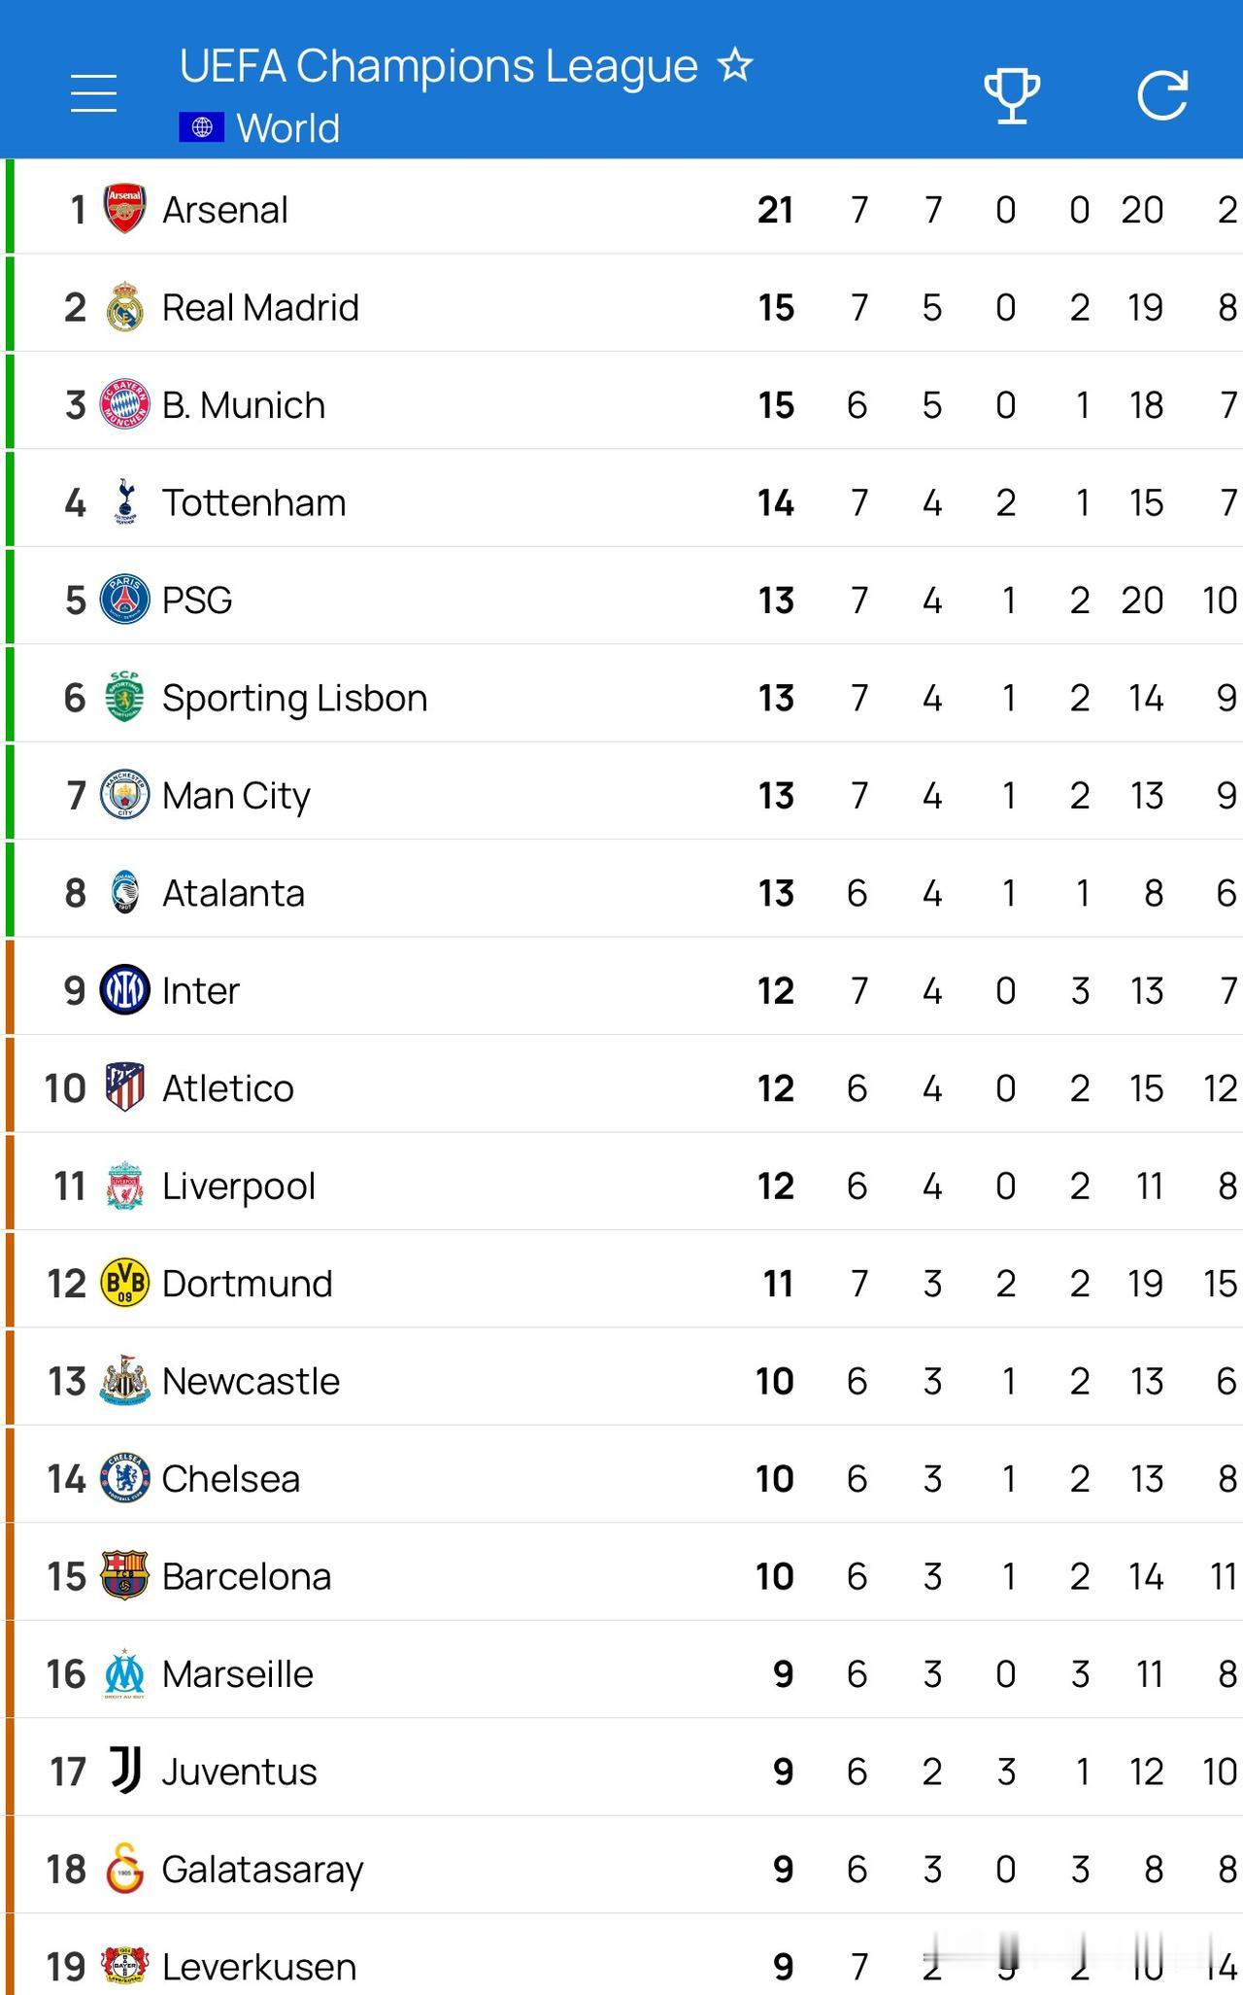Open Galatasaray team entry

[x=262, y=1869]
